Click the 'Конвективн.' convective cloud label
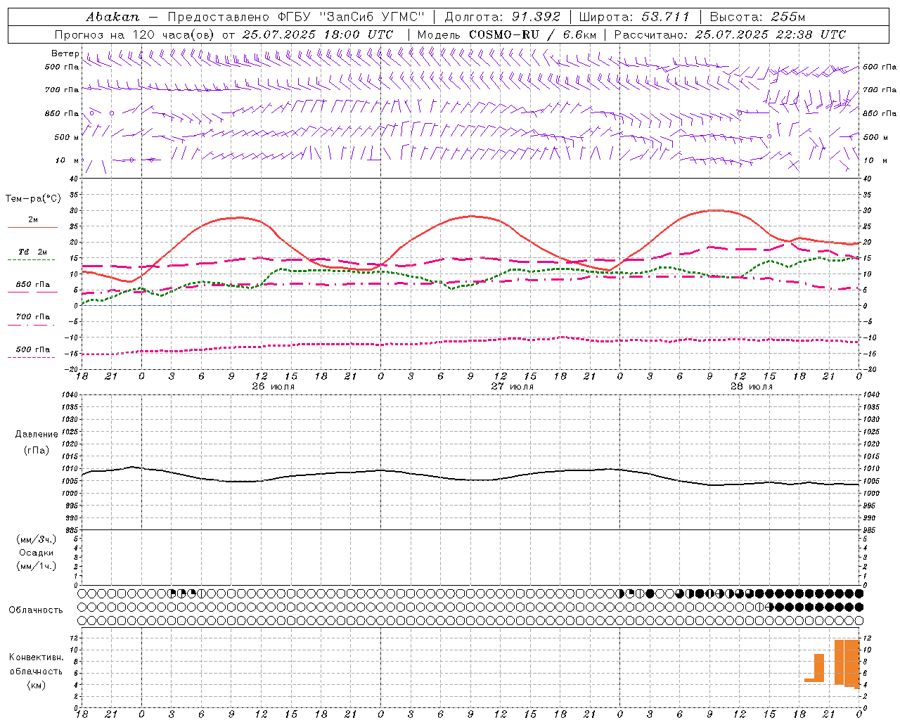The width and height of the screenshot is (900, 720). coord(36,657)
